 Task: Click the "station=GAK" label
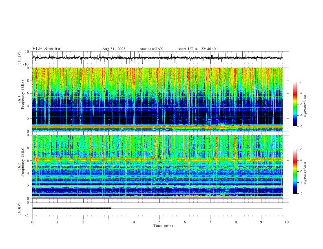click(x=152, y=49)
